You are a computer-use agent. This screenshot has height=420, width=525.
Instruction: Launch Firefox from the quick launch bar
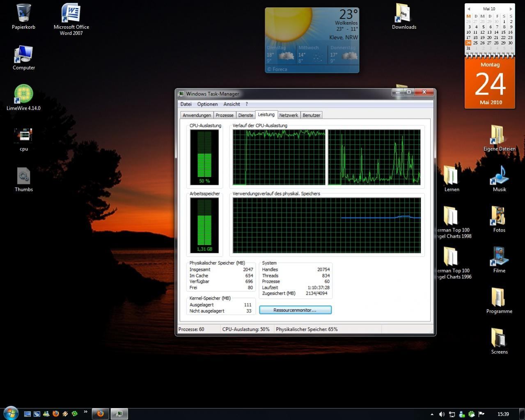pos(55,414)
